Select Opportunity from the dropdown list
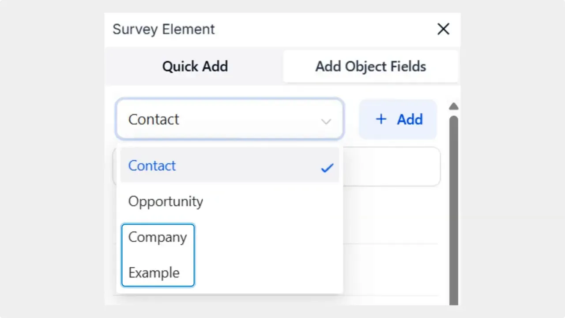Image resolution: width=565 pixels, height=318 pixels. [166, 201]
